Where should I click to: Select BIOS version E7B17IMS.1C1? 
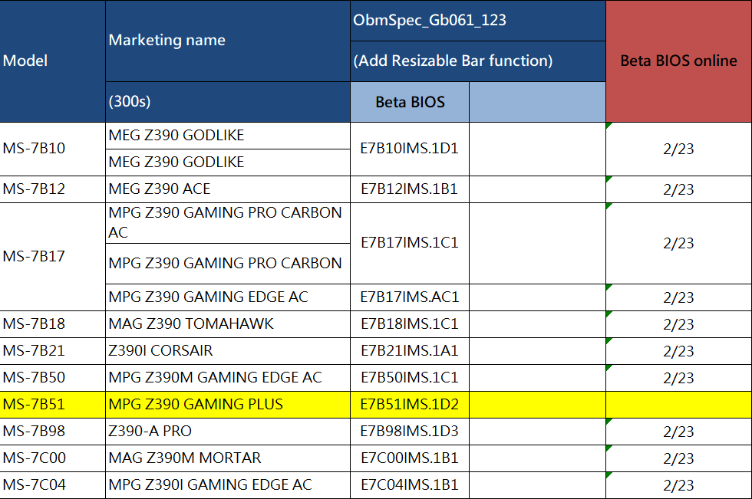[410, 243]
